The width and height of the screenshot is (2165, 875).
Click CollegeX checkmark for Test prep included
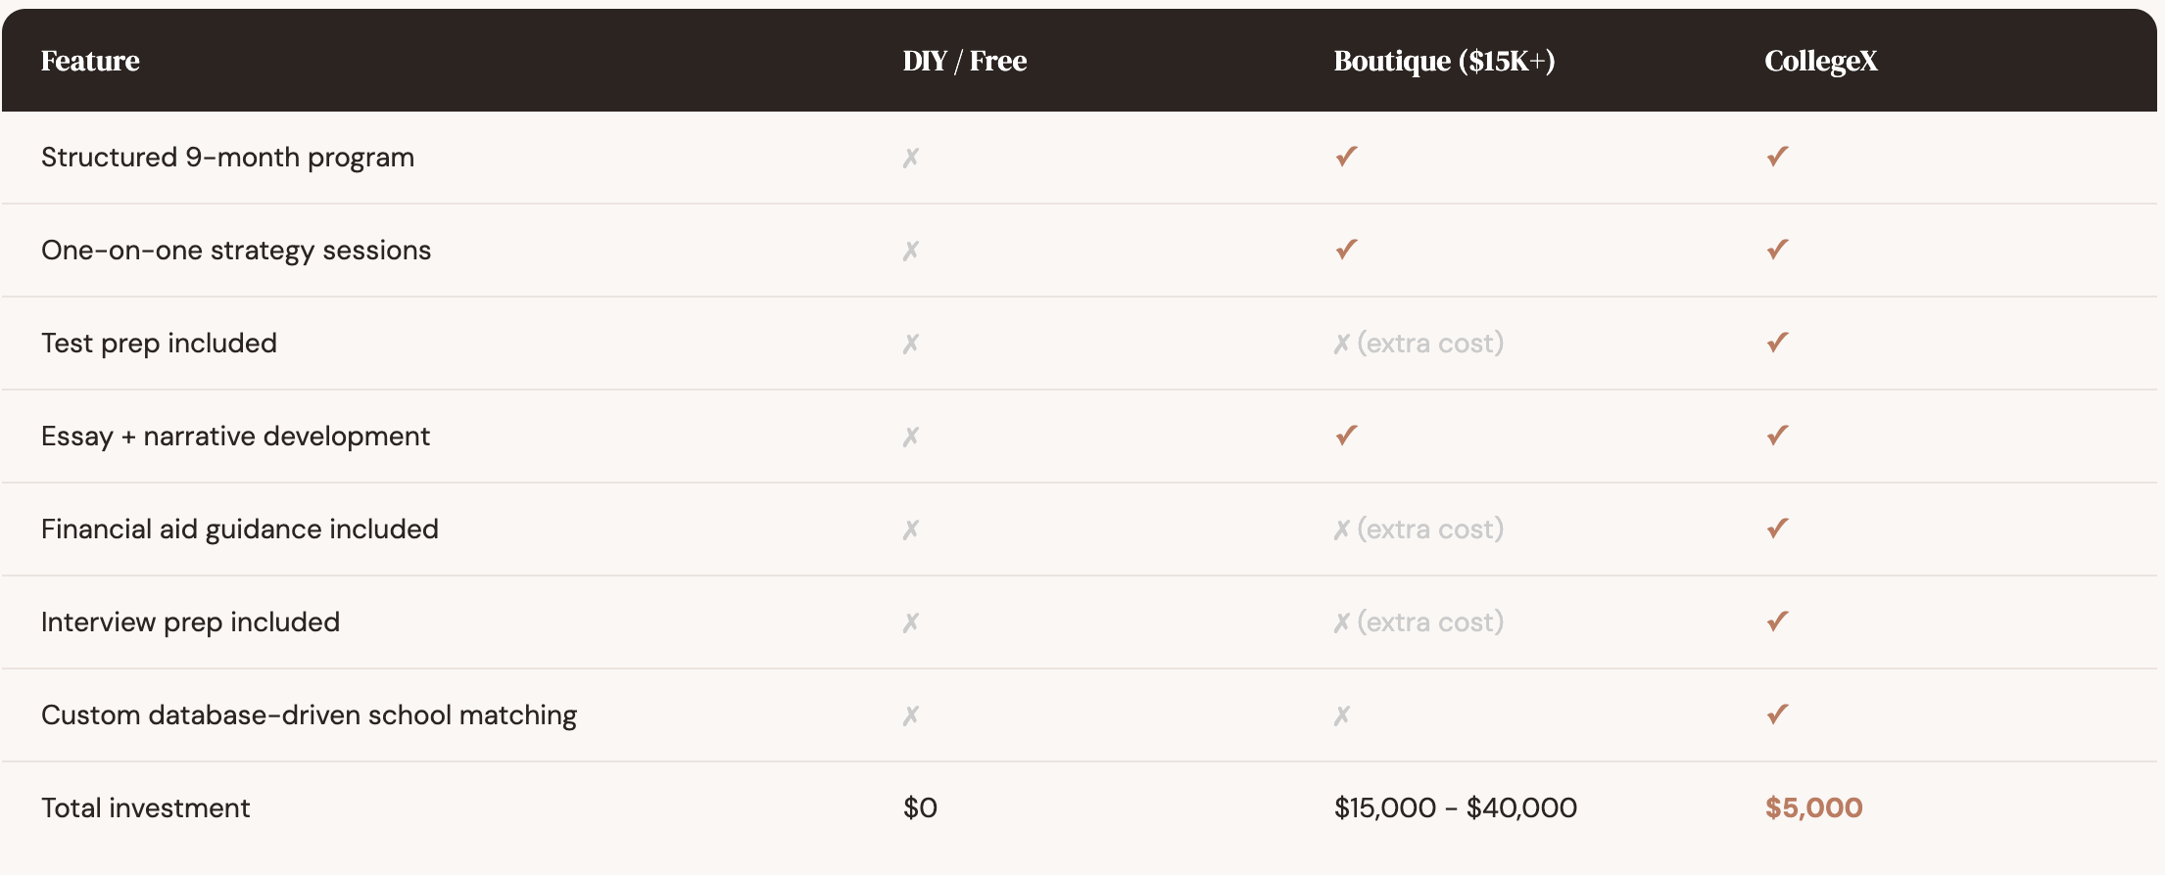(1777, 343)
